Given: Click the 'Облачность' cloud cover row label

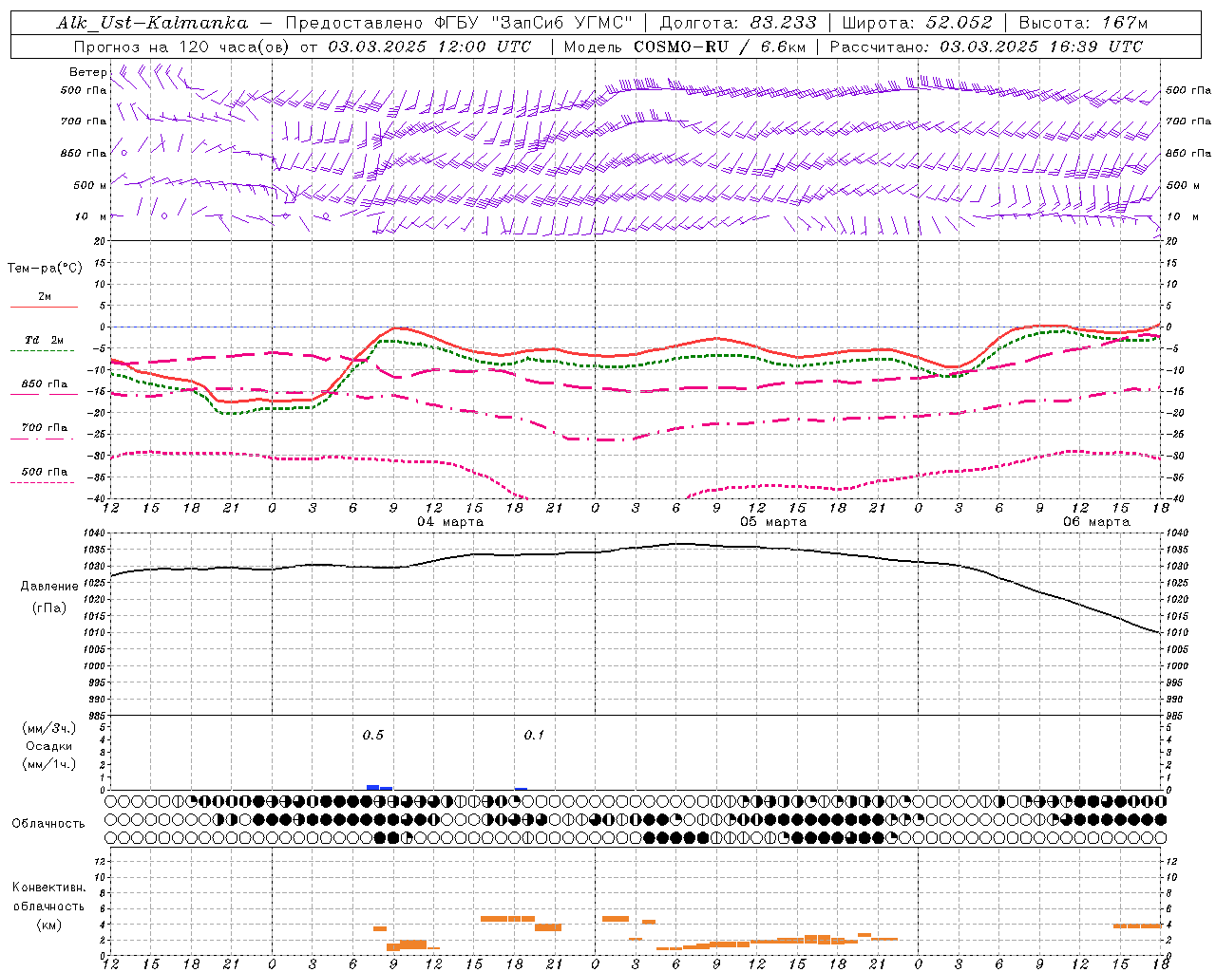Looking at the screenshot, I should (48, 824).
